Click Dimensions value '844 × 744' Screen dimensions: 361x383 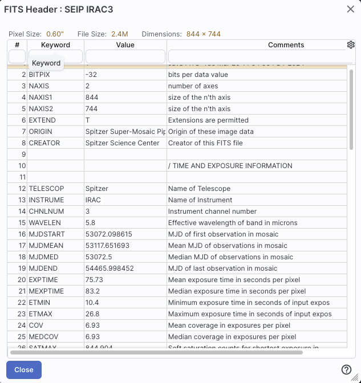204,34
